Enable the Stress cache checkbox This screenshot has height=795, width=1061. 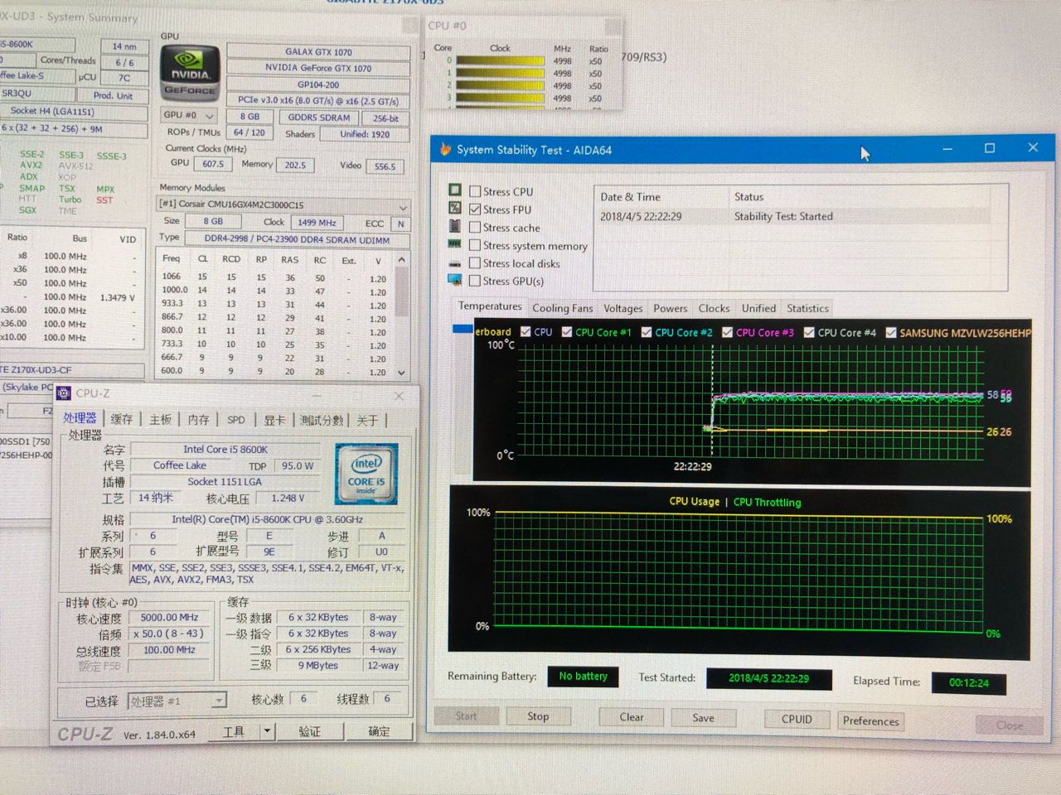point(474,227)
